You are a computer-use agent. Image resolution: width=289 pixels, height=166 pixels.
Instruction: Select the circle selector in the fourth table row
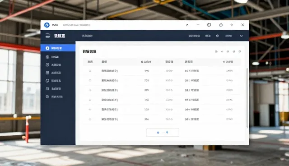click(x=90, y=100)
